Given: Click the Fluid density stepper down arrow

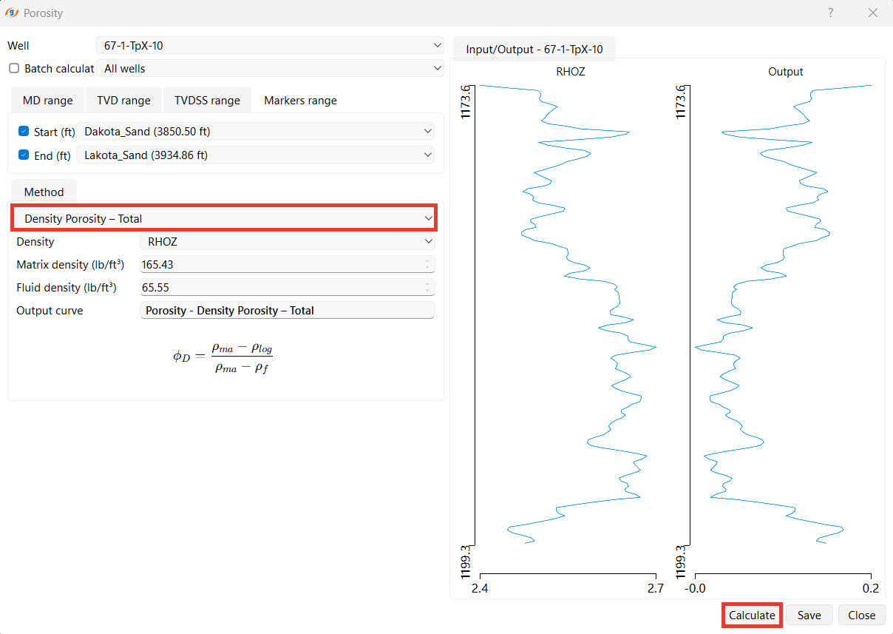Looking at the screenshot, I should click(427, 290).
